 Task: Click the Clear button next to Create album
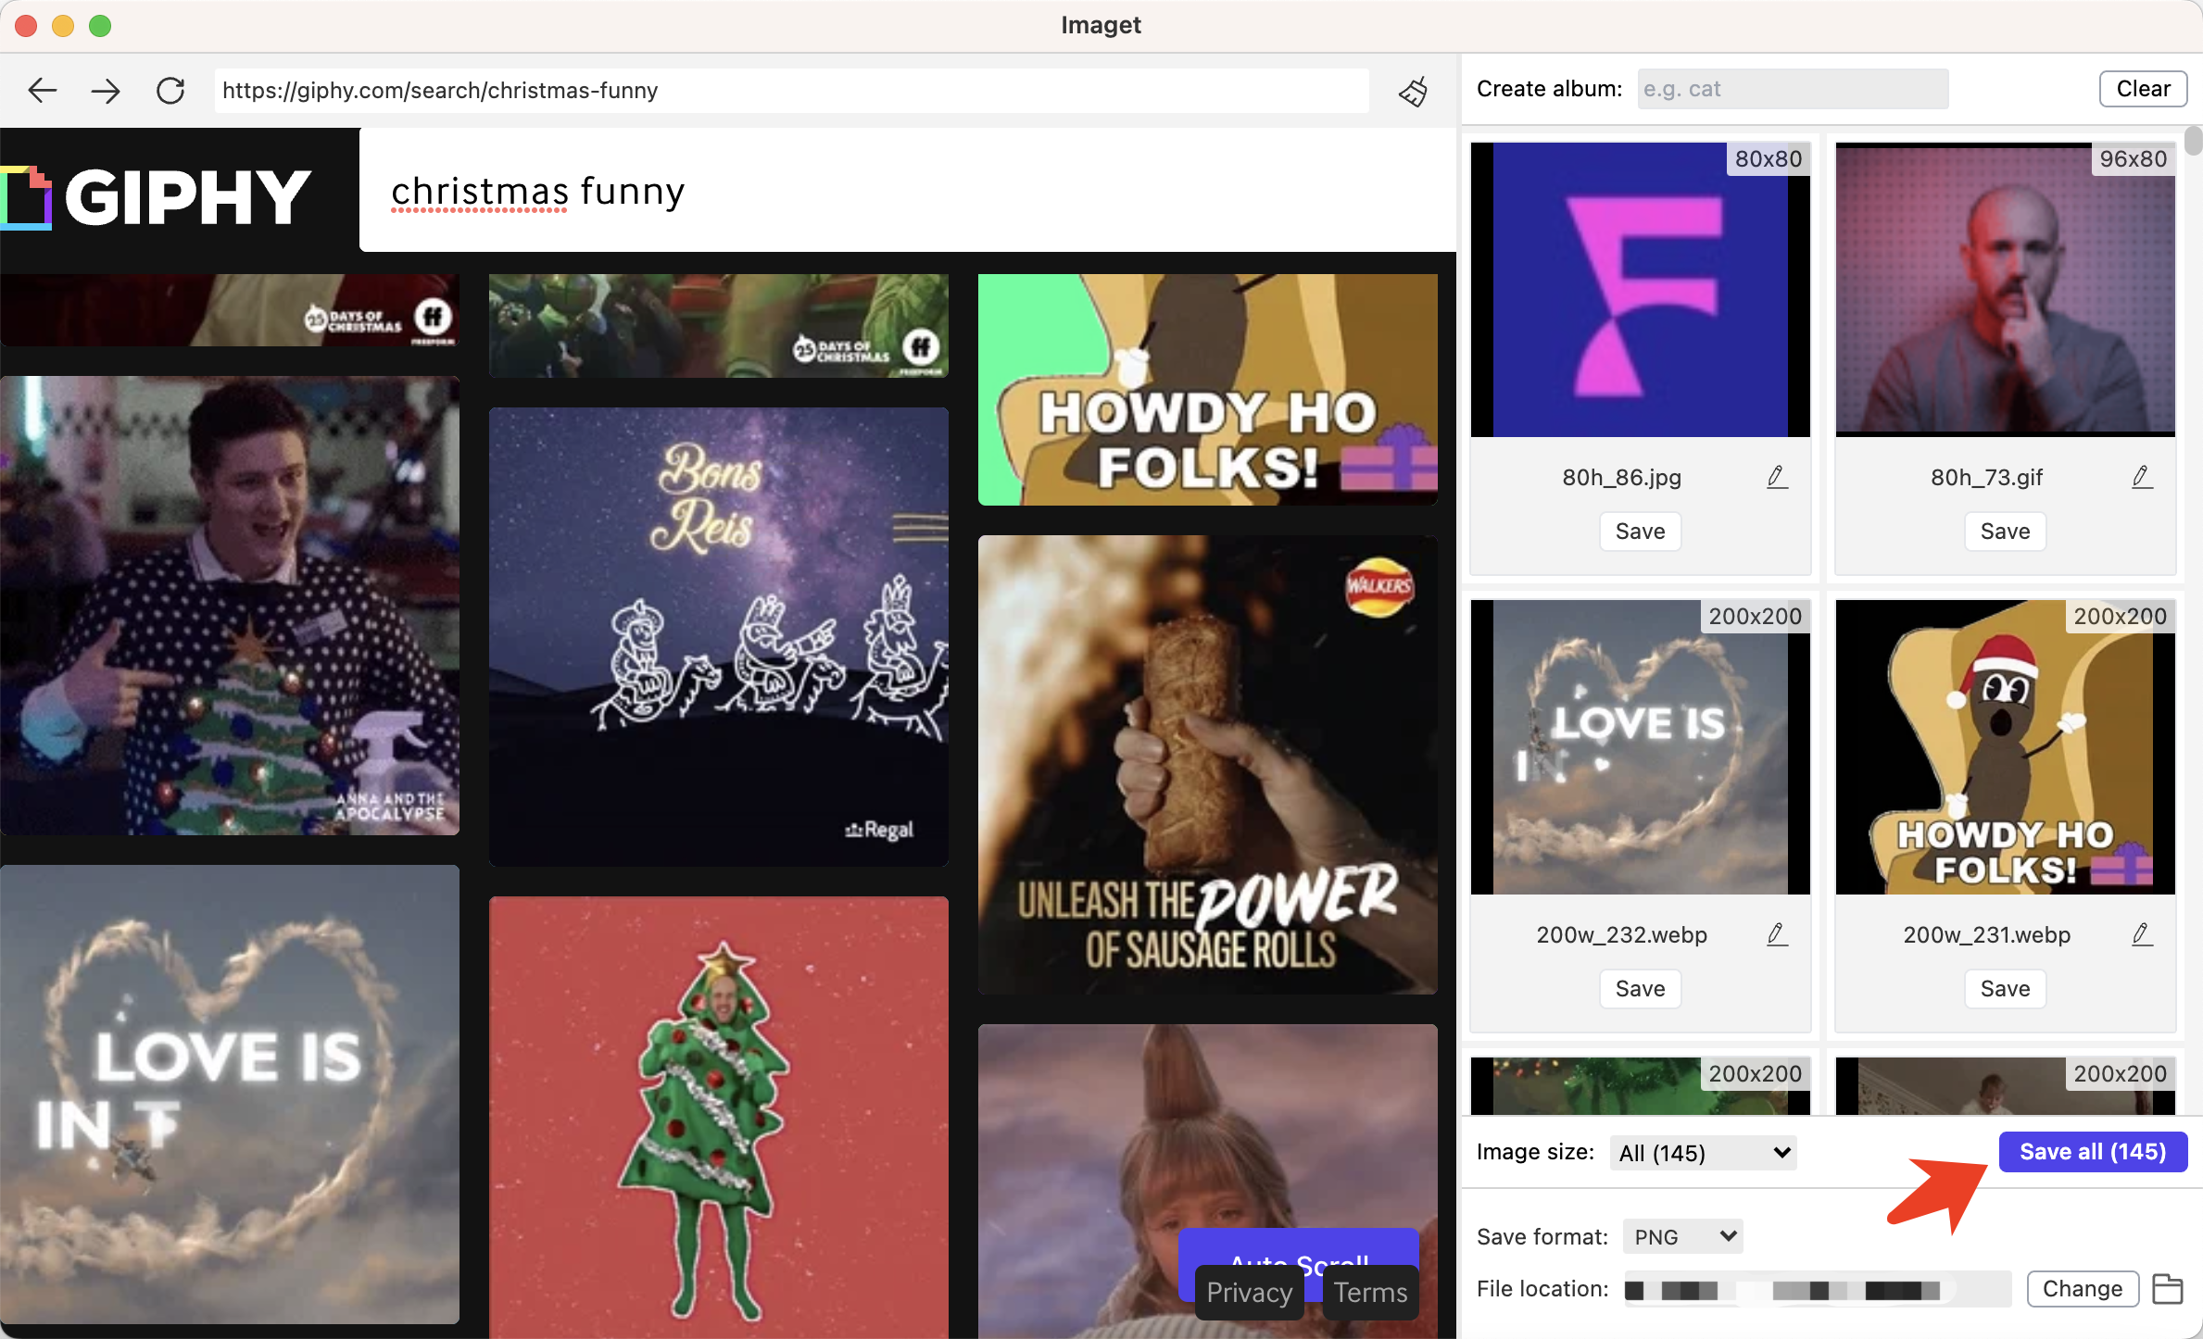coord(2143,88)
